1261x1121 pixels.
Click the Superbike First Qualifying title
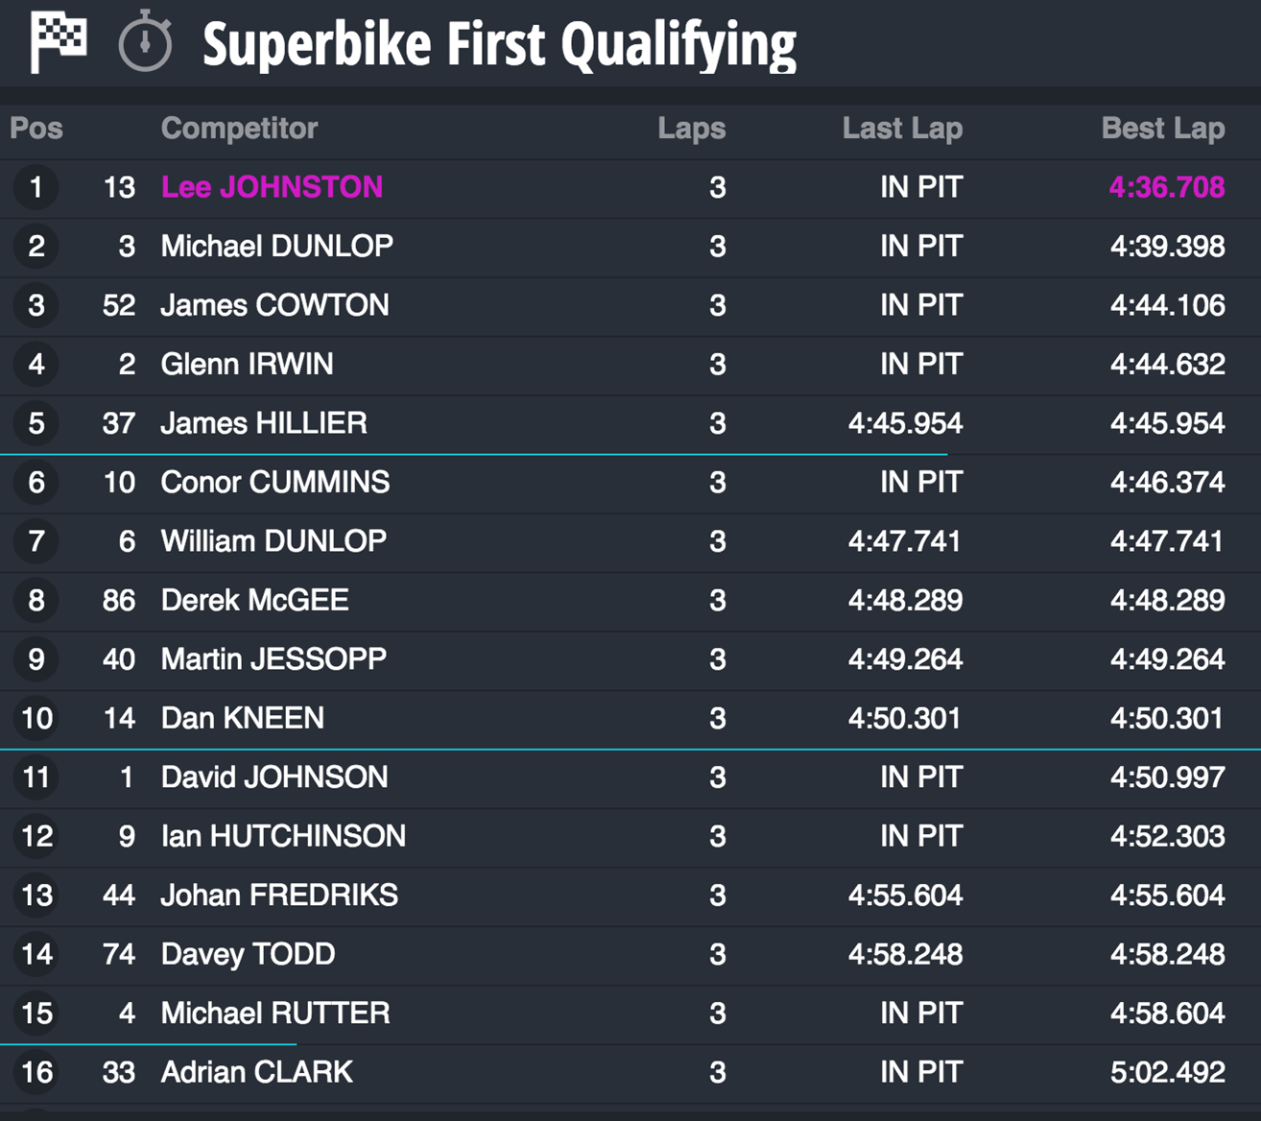tap(499, 45)
